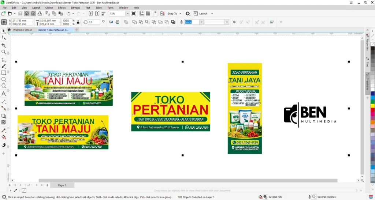Toggle Snap Off button
This screenshot has width=375, height=200.
(x=162, y=14)
